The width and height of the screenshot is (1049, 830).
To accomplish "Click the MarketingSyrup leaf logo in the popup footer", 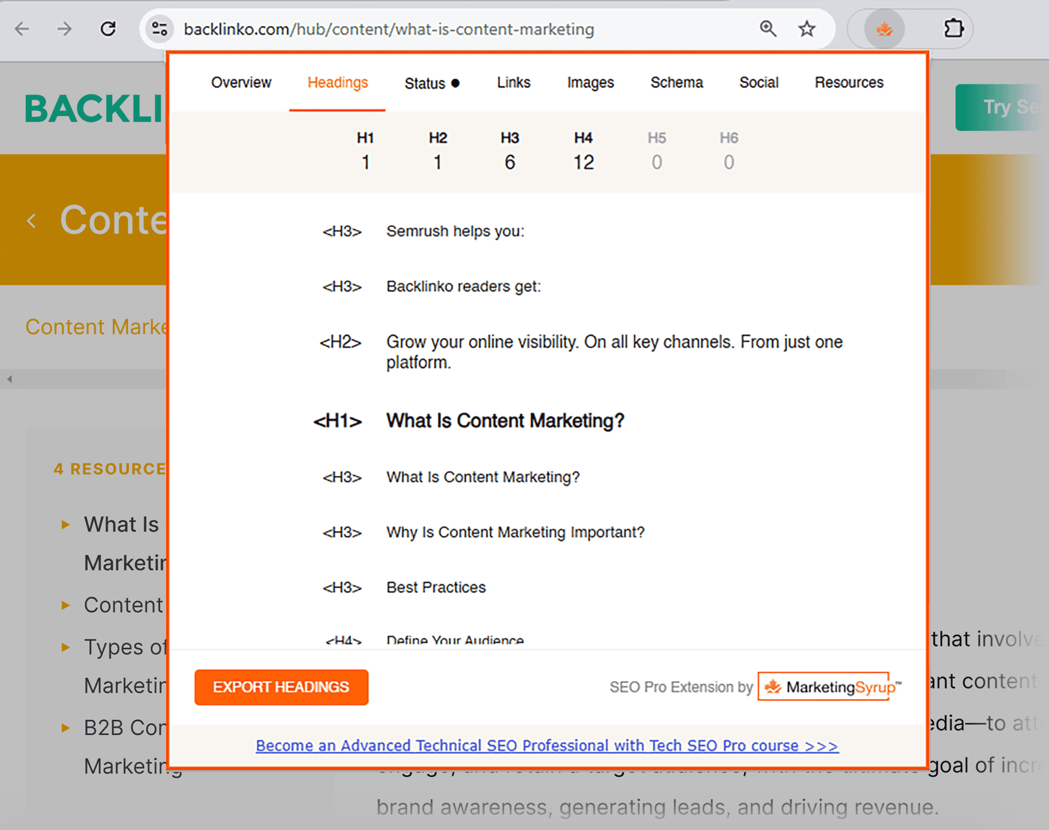I will [774, 687].
